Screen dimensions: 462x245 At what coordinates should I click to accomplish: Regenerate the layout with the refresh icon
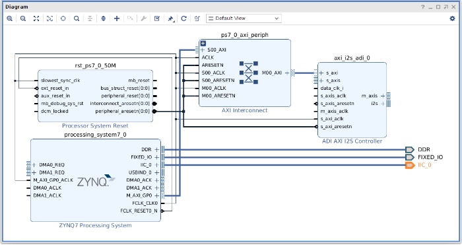coord(184,18)
